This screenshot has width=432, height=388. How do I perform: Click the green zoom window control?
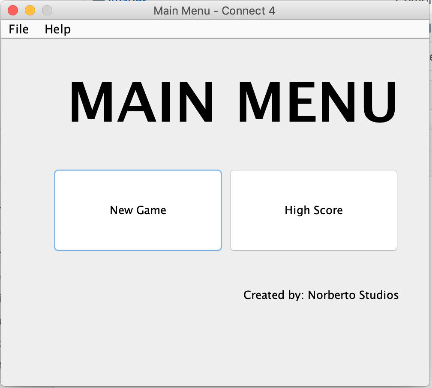47,10
